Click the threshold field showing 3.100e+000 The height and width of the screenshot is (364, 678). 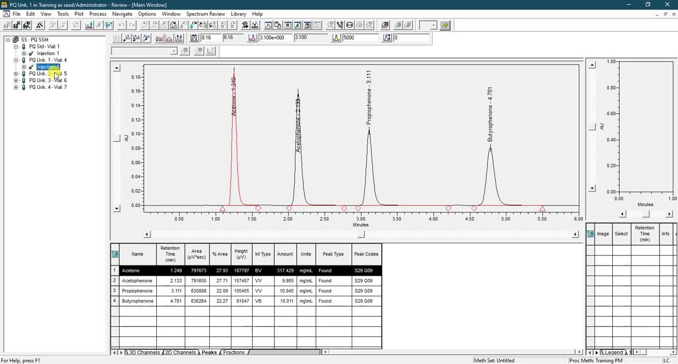(x=274, y=38)
